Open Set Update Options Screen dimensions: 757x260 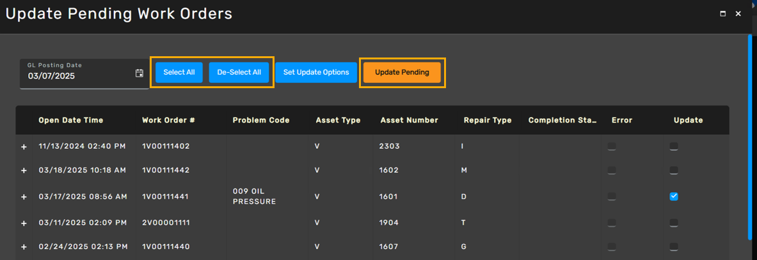tap(316, 72)
